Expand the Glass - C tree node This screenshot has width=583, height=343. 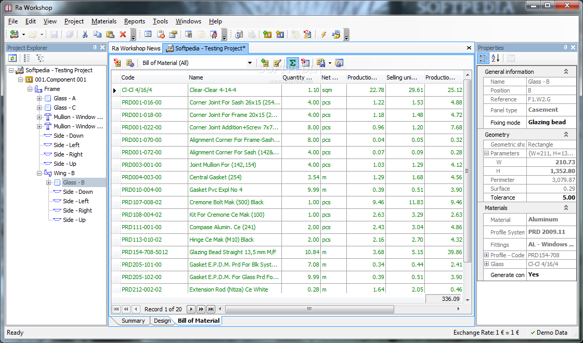click(39, 108)
